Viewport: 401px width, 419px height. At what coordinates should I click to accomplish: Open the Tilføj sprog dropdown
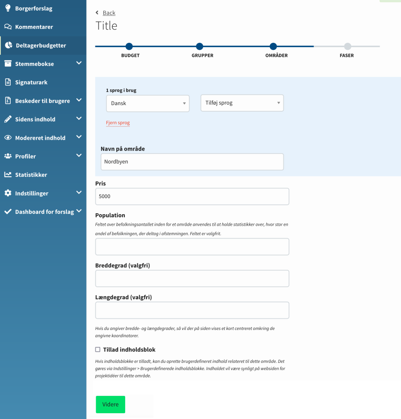pyautogui.click(x=242, y=103)
